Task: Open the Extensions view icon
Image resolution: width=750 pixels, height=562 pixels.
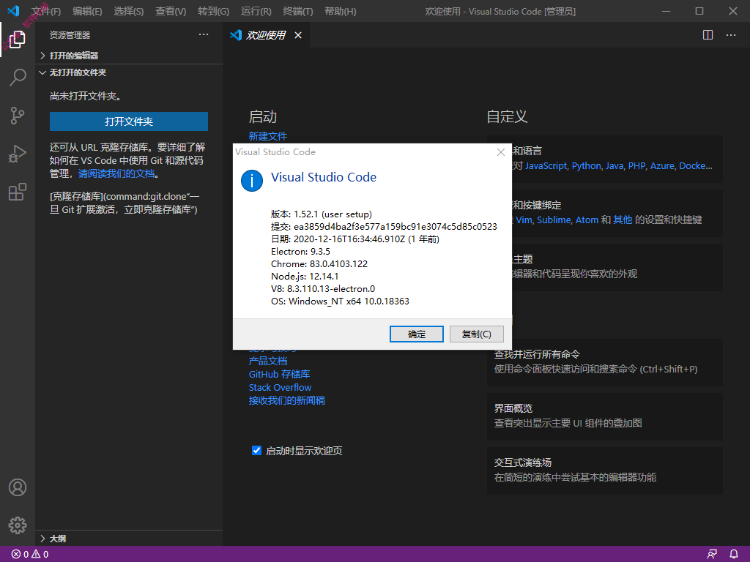Action: tap(18, 192)
